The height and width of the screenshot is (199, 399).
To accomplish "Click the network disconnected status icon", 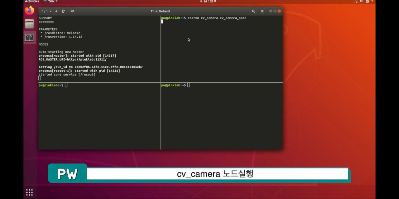I will (x=356, y=1).
